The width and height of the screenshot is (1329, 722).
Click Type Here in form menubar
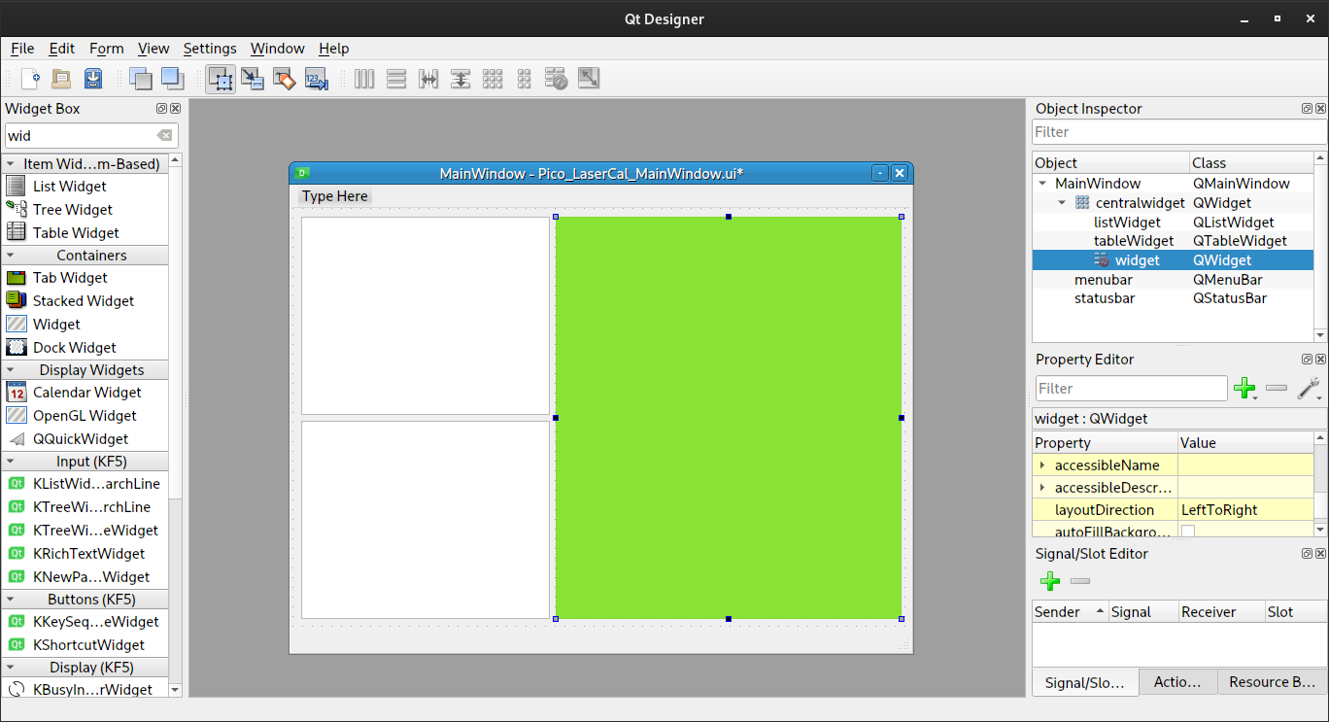tap(335, 196)
